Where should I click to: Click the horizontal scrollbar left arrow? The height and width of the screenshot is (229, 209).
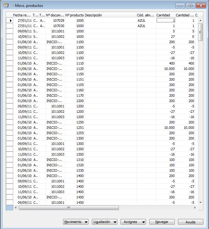[x=16, y=208]
